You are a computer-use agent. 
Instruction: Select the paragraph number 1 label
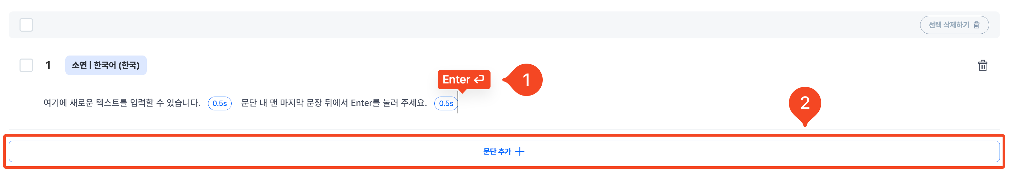point(48,65)
